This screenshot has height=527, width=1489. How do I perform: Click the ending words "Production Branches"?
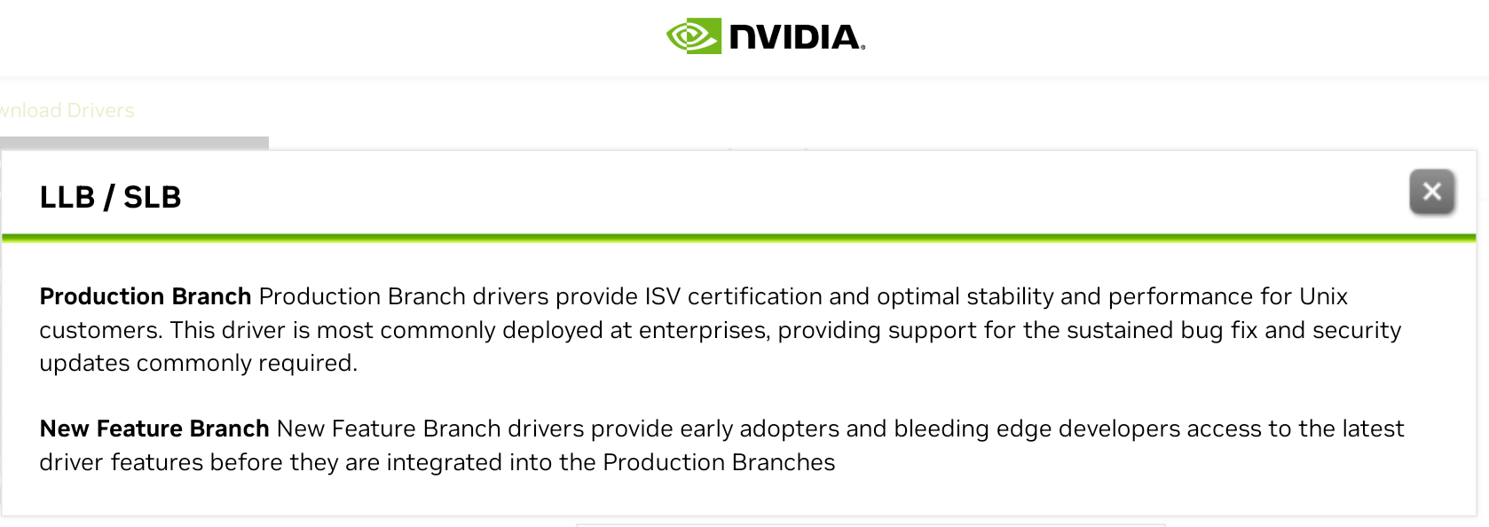click(x=719, y=462)
